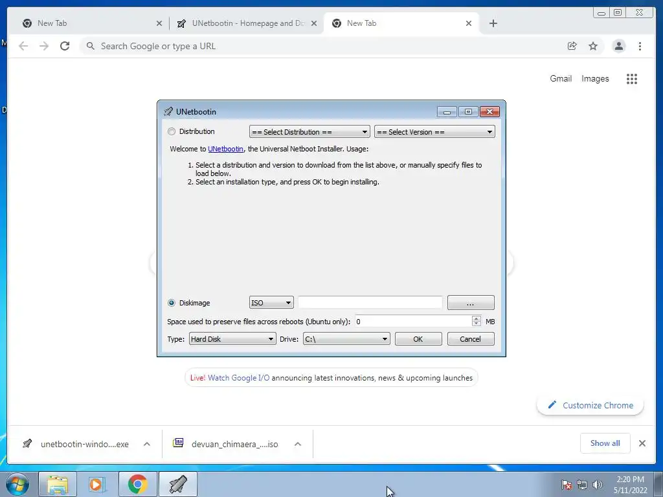This screenshot has width=663, height=497.
Task: Reload the page in Chrome
Action: [65, 46]
